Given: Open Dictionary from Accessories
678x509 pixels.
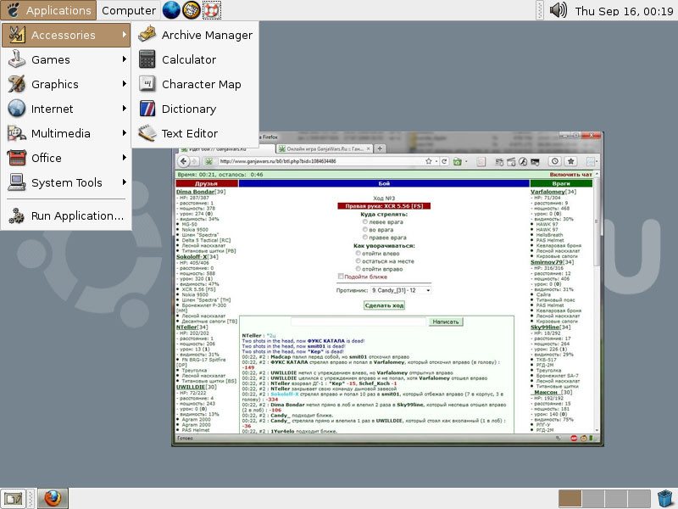Looking at the screenshot, I should click(x=195, y=109).
